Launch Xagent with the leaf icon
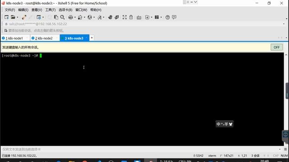 pyautogui.click(x=117, y=17)
